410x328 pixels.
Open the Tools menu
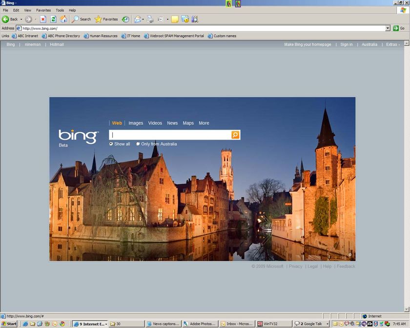(60, 10)
